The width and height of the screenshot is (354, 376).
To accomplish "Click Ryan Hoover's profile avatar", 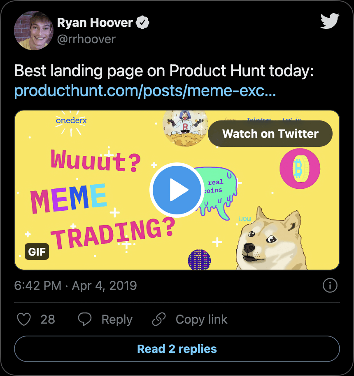I will click(x=33, y=31).
